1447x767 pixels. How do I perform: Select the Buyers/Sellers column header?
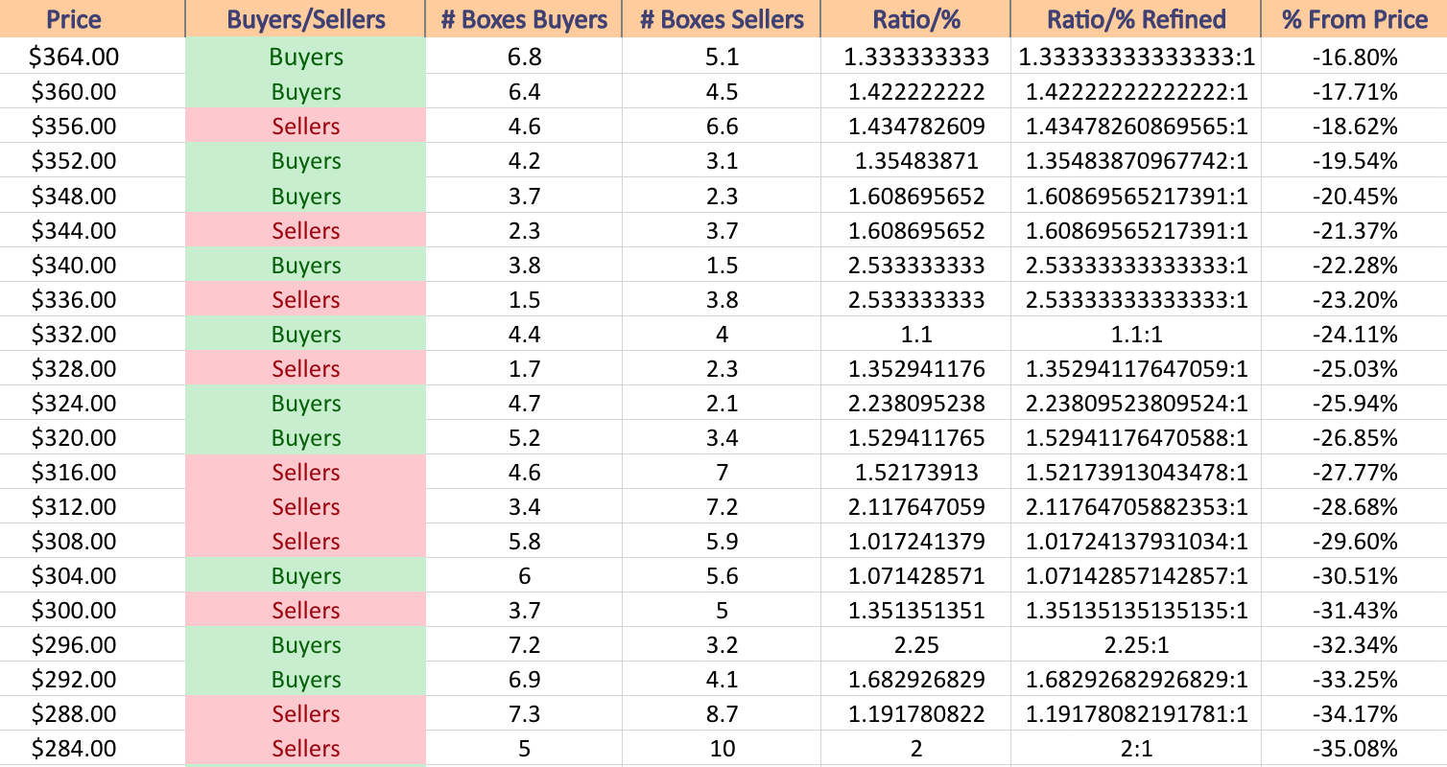click(305, 19)
